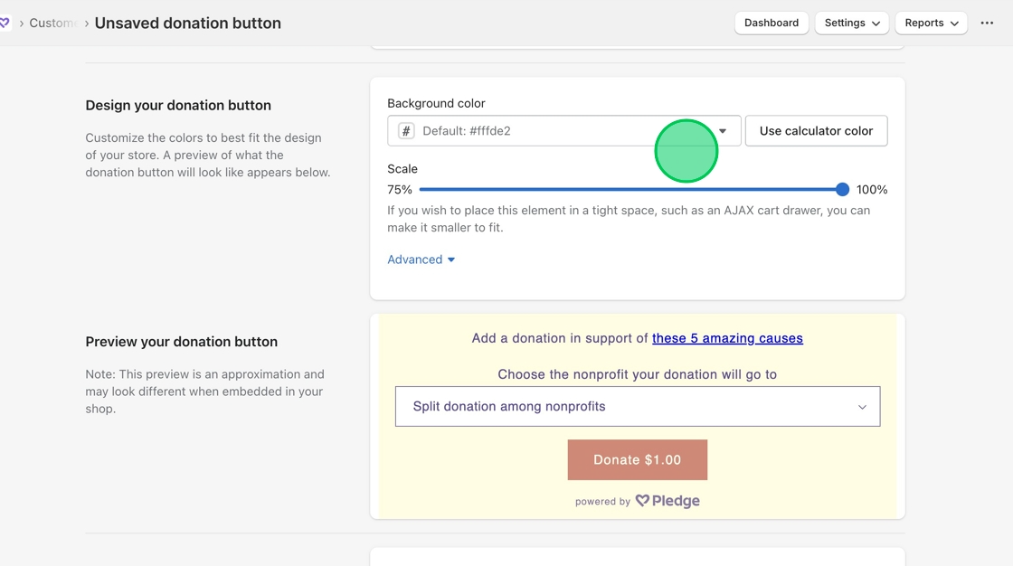Viewport: 1013px width, 566px height.
Task: Navigate to the Customize breadcrumb link
Action: 52,23
